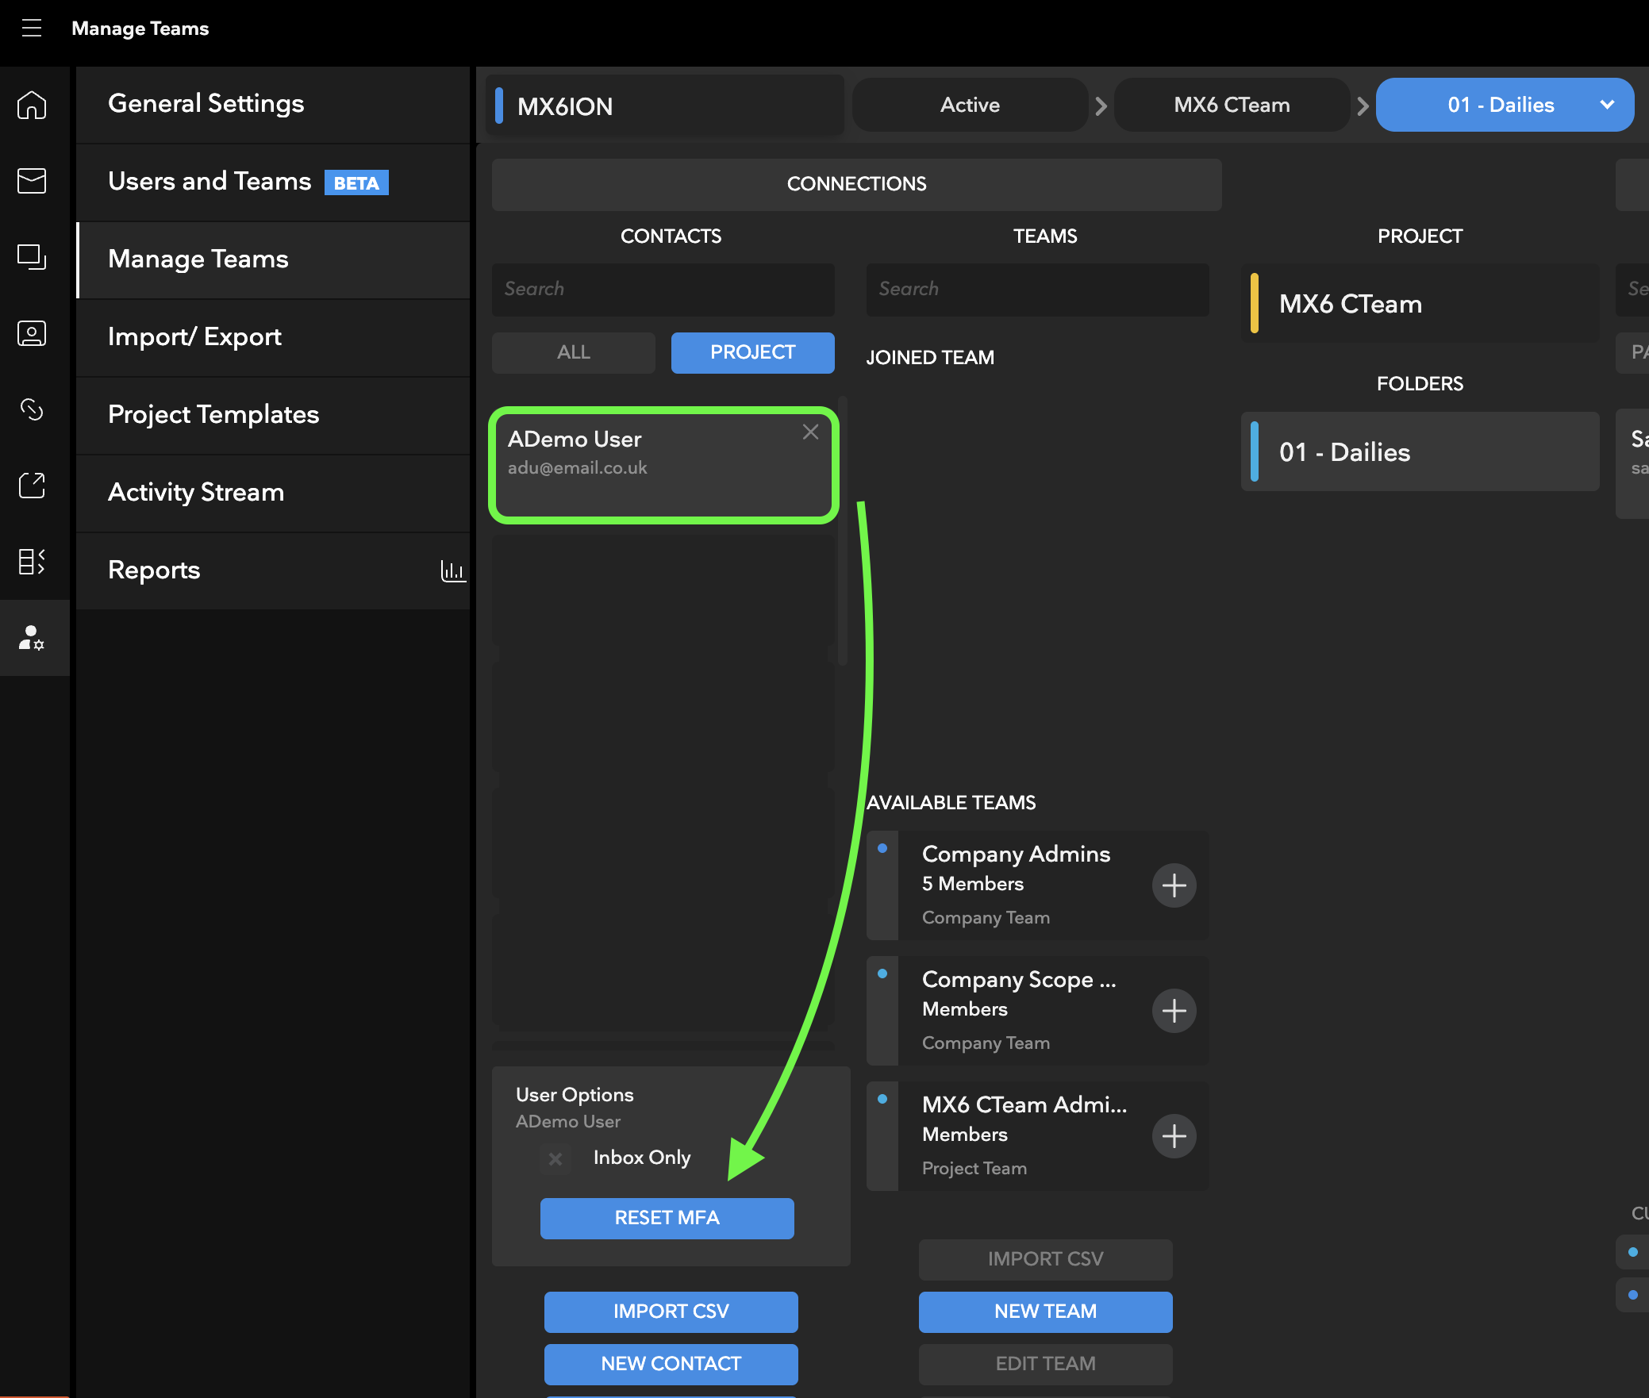Toggle the Inbox Only checkbox

555,1158
